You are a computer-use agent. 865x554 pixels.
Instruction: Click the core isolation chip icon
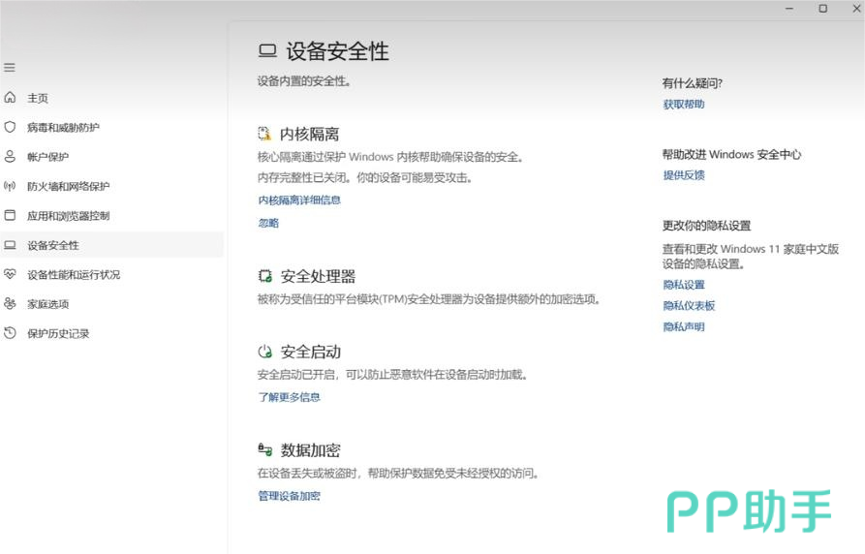[264, 134]
